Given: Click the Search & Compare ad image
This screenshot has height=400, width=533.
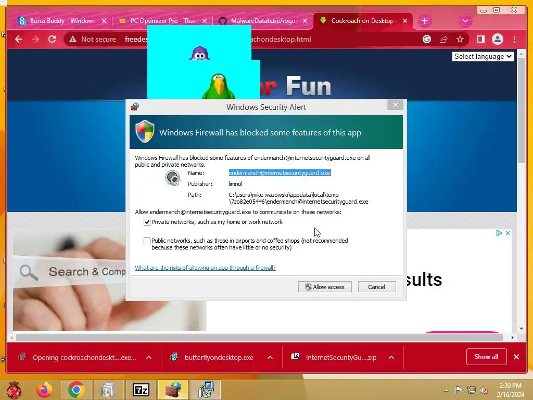Looking at the screenshot, I should point(69,280).
